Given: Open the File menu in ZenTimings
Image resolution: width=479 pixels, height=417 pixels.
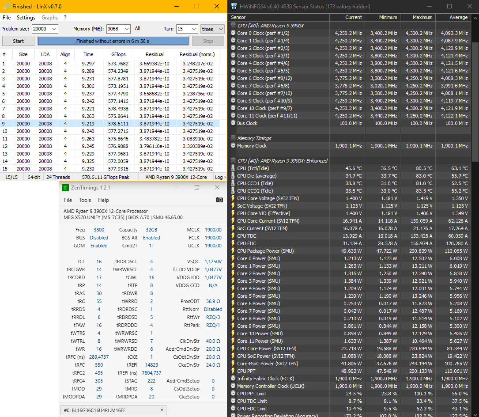Looking at the screenshot, I should [x=68, y=200].
